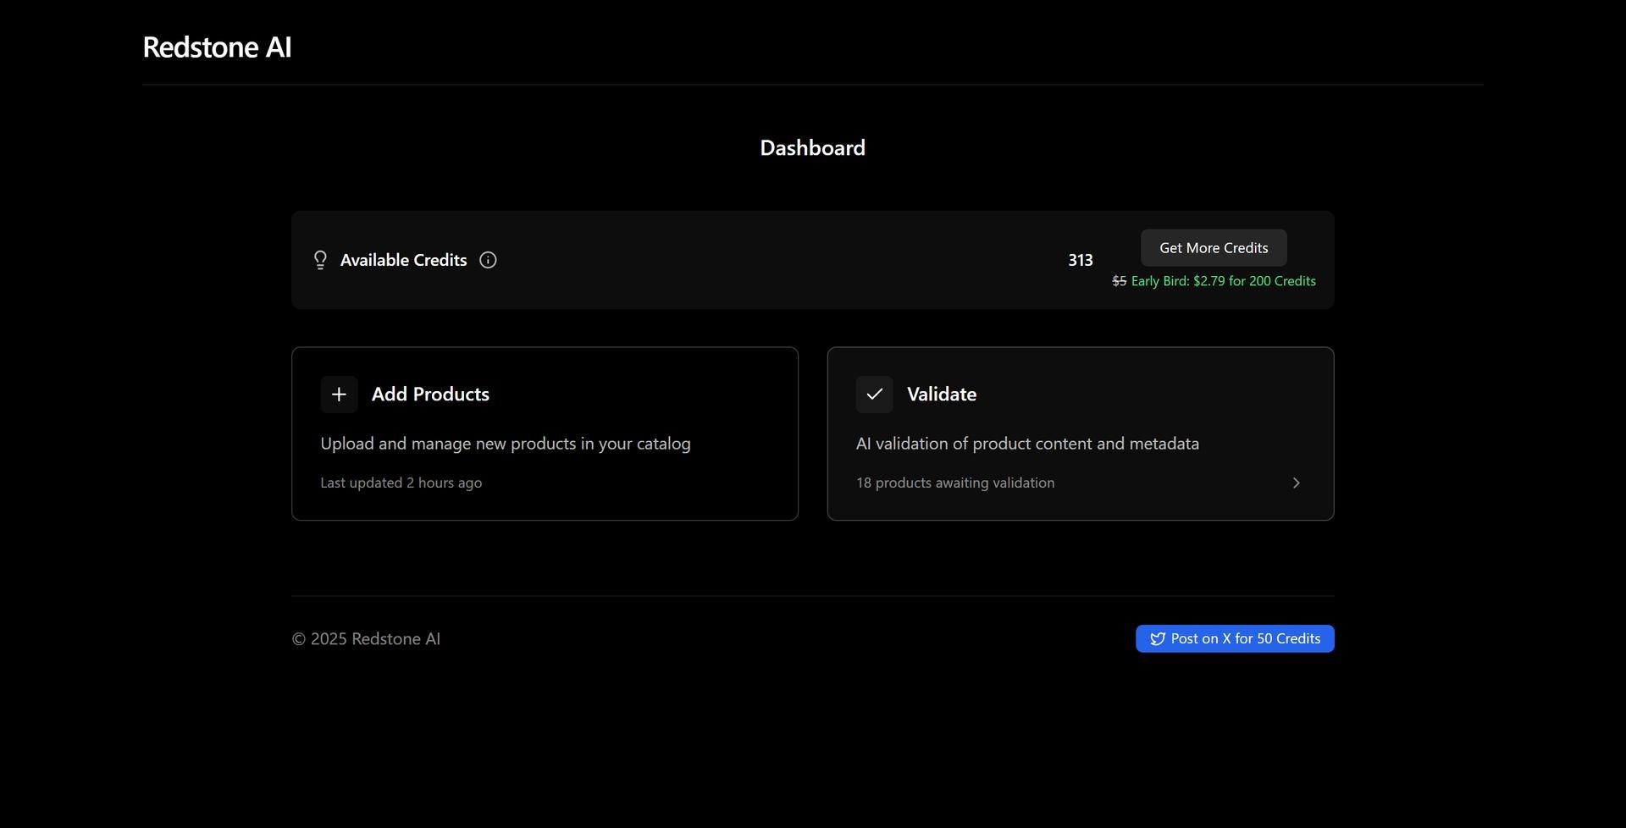Click the plus icon on Add Products
1626x828 pixels.
[339, 395]
